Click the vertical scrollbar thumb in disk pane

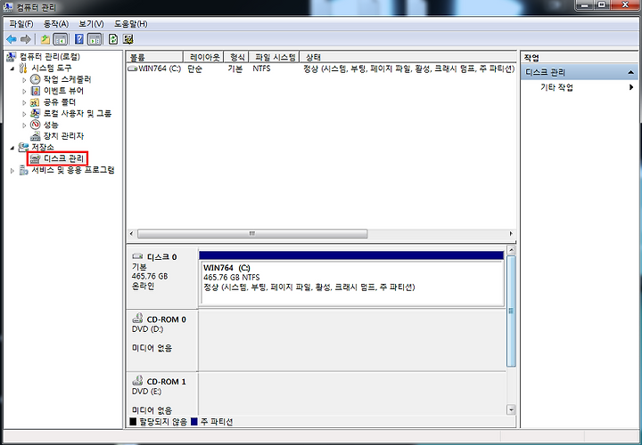(511, 311)
